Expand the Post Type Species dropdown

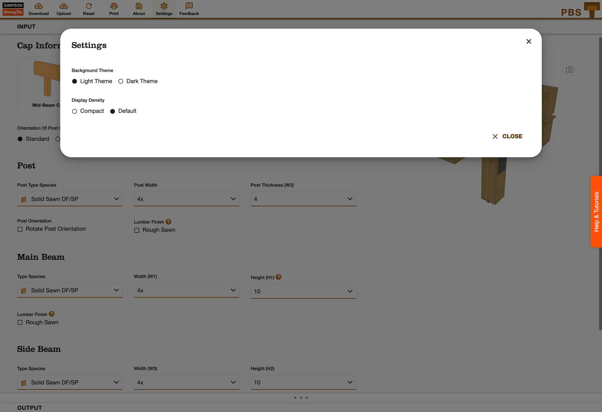(x=70, y=199)
